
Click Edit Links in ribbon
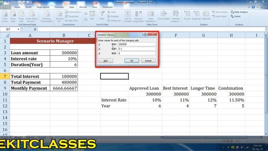72,21
